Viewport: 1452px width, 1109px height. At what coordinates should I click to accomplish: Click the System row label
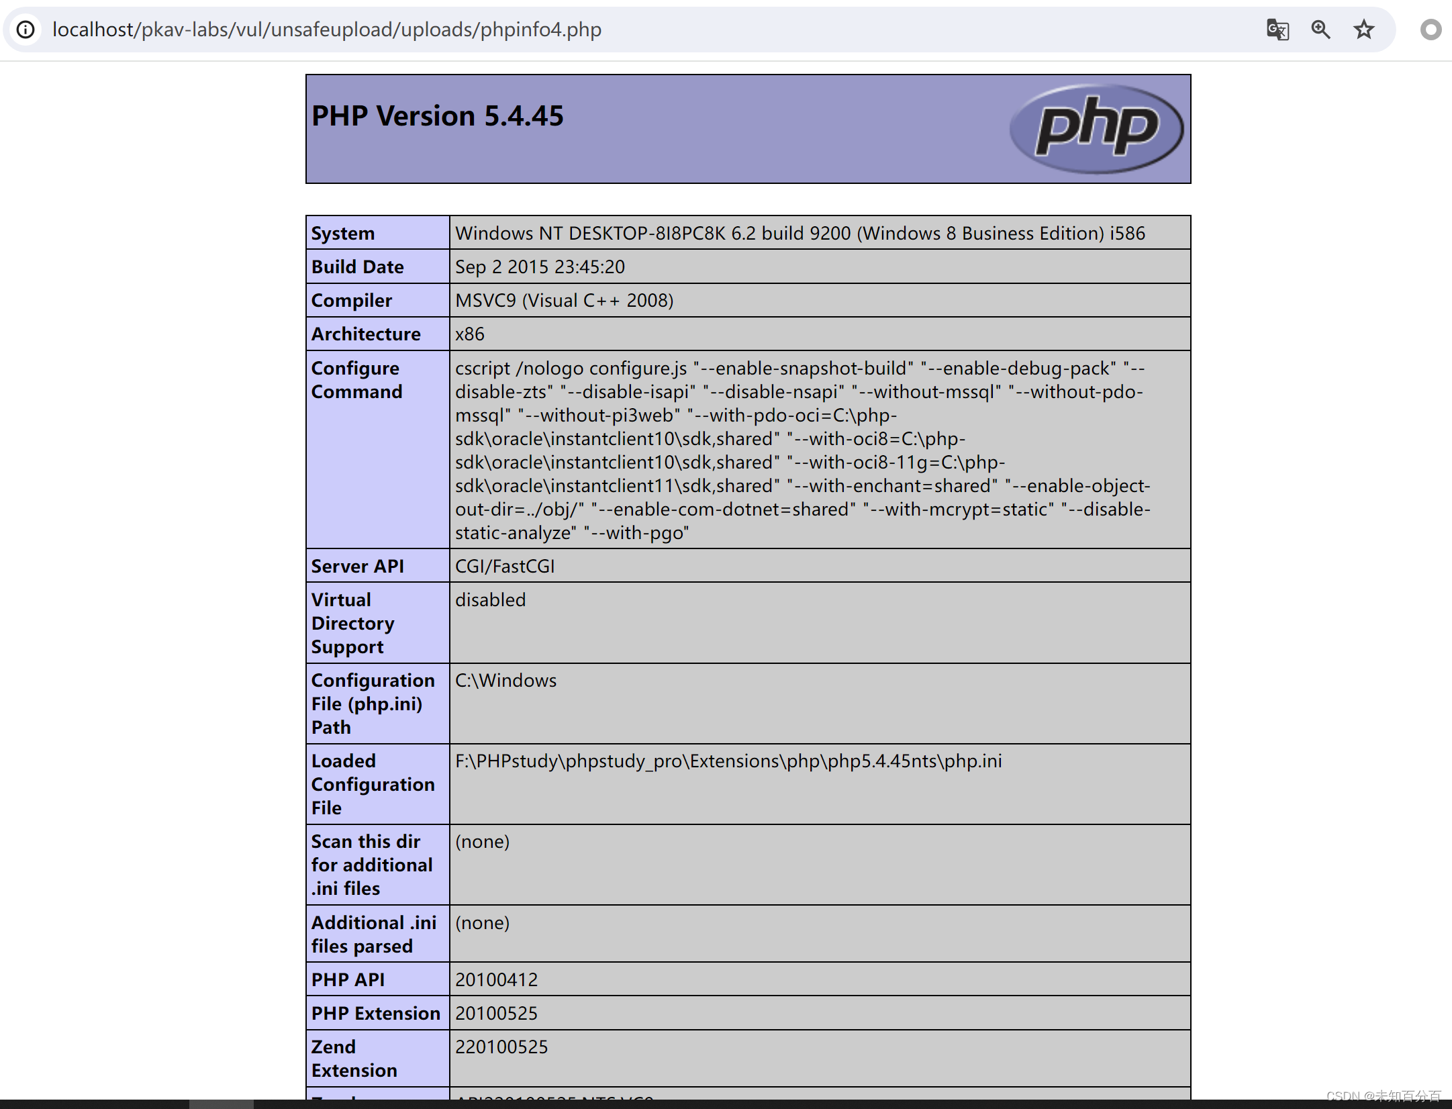tap(343, 234)
